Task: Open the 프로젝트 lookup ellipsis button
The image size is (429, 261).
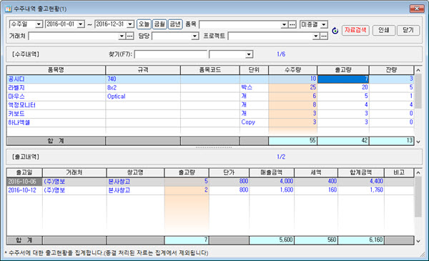Action: [324, 36]
